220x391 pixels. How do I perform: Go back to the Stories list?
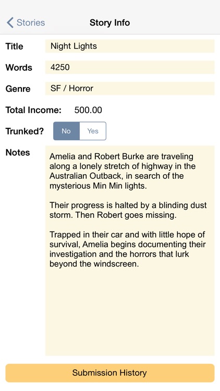[x=26, y=22]
